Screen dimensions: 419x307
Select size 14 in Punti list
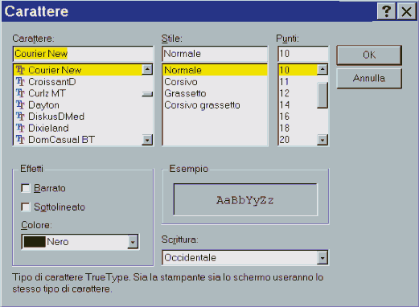coord(285,104)
